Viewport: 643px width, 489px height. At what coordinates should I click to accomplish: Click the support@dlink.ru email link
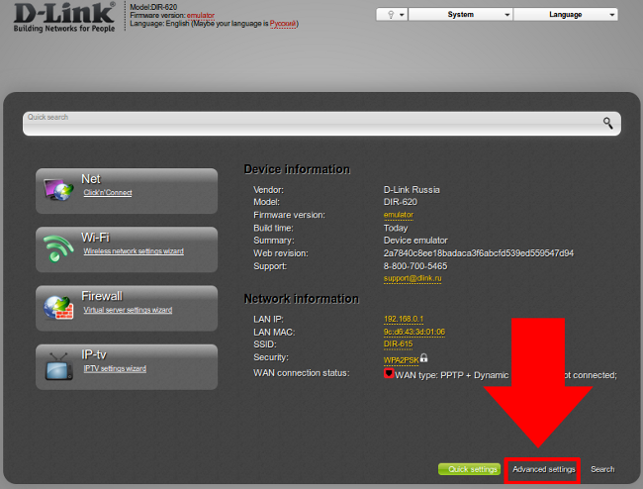(x=413, y=278)
